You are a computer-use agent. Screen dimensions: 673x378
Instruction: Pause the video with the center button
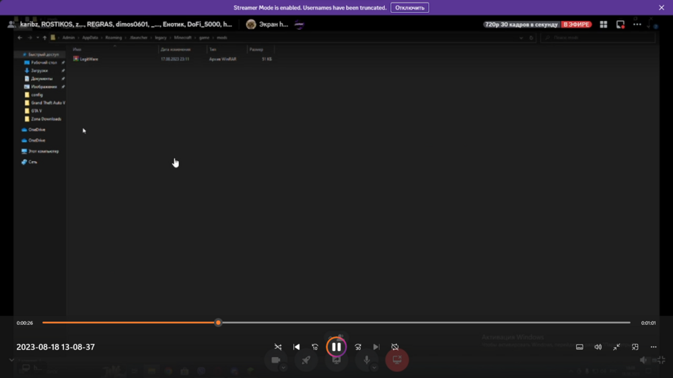pos(336,346)
